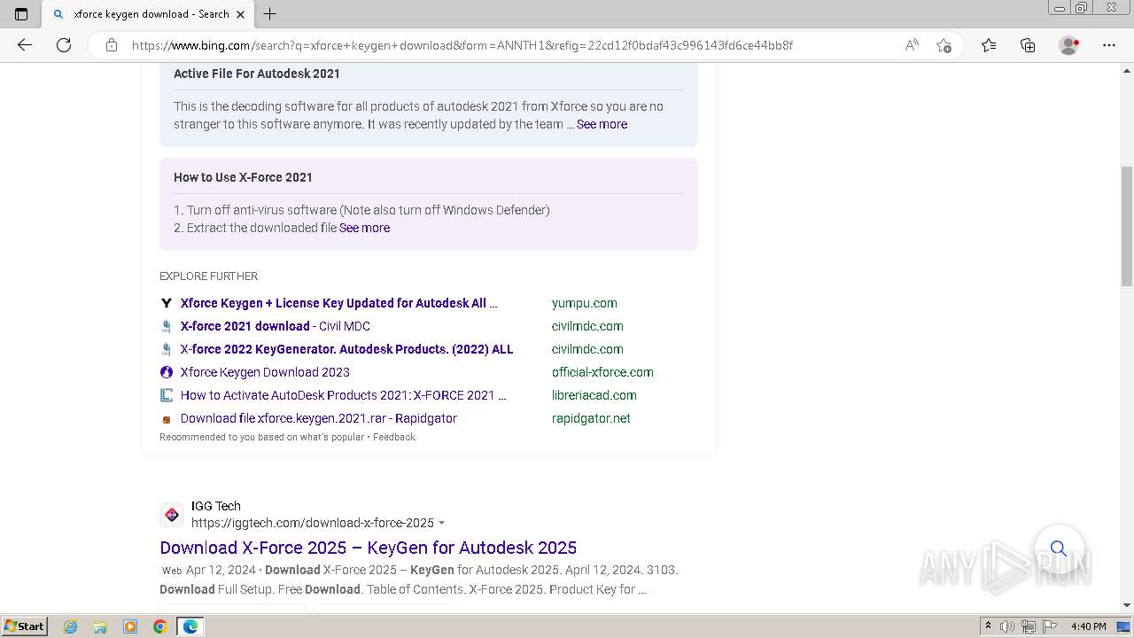Select the Edge taskbar button
The width and height of the screenshot is (1134, 638).
190,626
